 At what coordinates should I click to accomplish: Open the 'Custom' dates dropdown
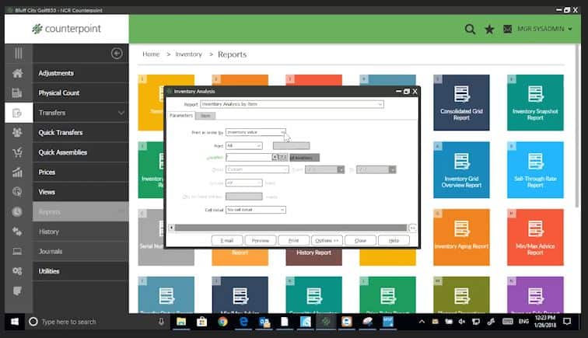click(257, 169)
